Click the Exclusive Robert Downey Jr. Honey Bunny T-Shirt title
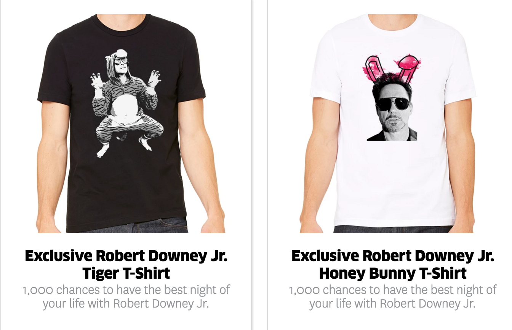This screenshot has height=330, width=512. coord(393,265)
